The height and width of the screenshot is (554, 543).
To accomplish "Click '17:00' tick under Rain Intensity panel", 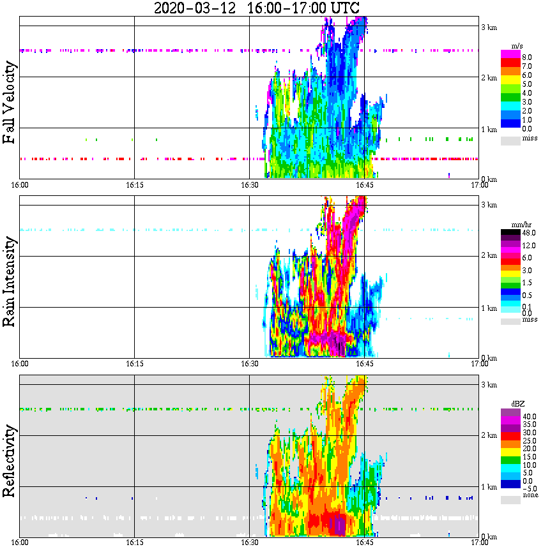I will (479, 364).
